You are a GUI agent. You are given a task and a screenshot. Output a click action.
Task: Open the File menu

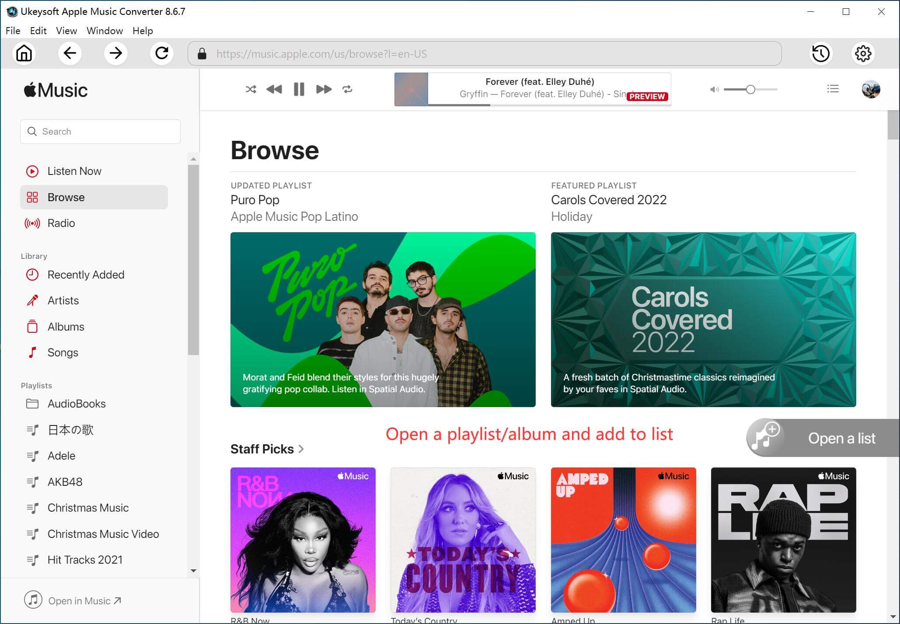click(x=12, y=31)
